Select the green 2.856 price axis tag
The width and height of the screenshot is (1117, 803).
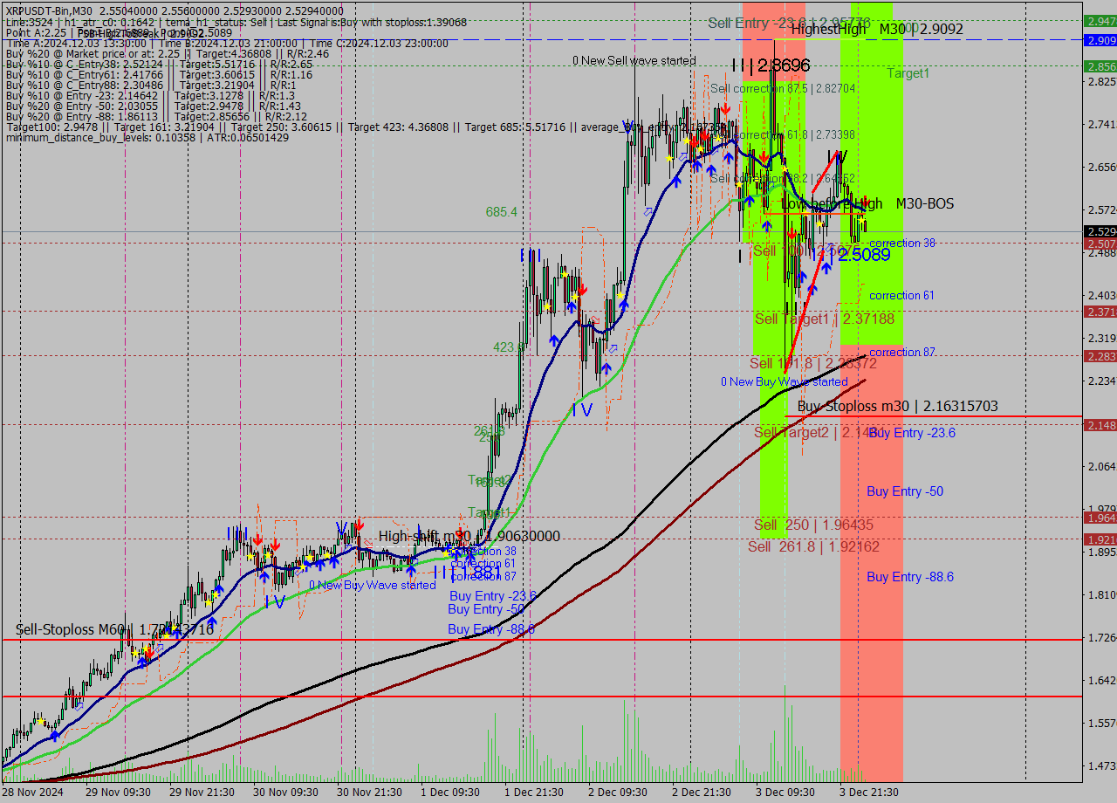[x=1100, y=66]
